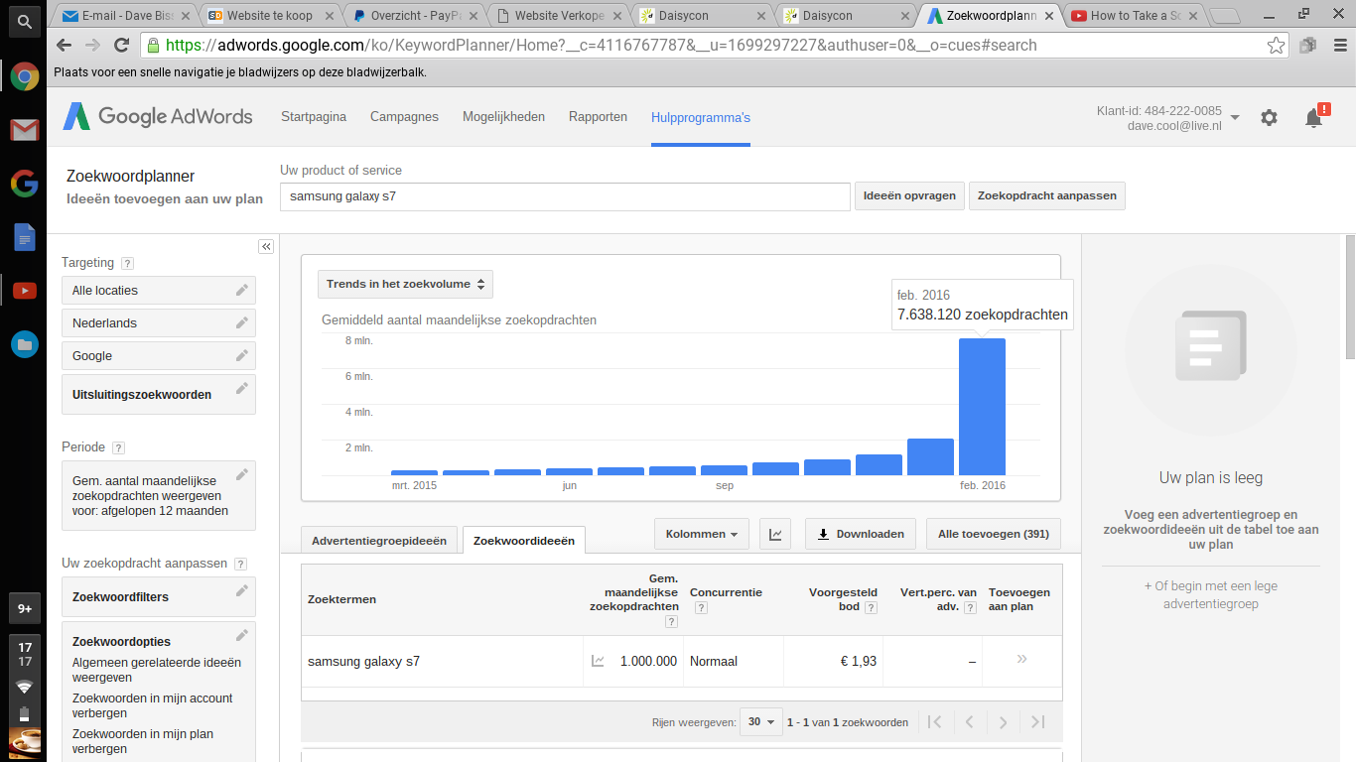Viewport: 1356px width, 762px height.
Task: Switch to Zoekwoordideeën tab
Action: (524, 541)
